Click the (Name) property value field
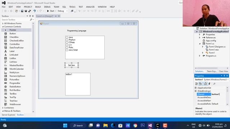 [x=219, y=94]
